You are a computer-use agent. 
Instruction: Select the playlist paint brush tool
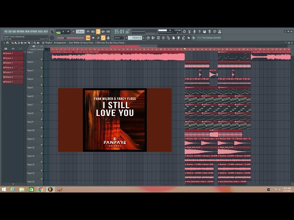pos(16,43)
